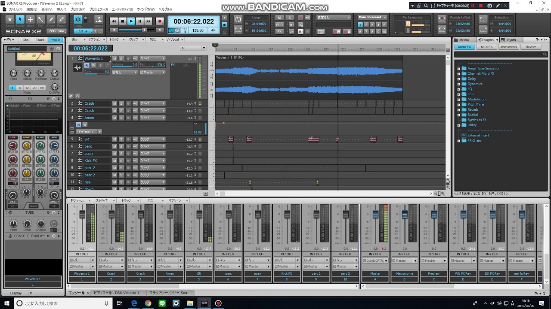The height and width of the screenshot is (309, 551).
Task: Arm the paan track for recording
Action: 128,153
